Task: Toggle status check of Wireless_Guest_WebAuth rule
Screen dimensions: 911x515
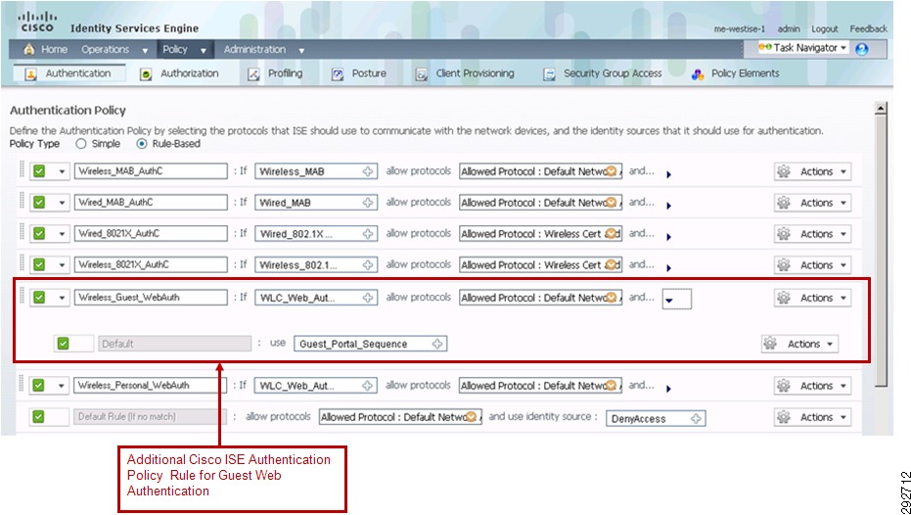Action: 39,298
